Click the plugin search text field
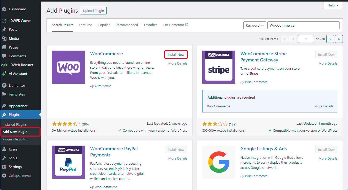The width and height of the screenshot is (348, 190). 303,25
